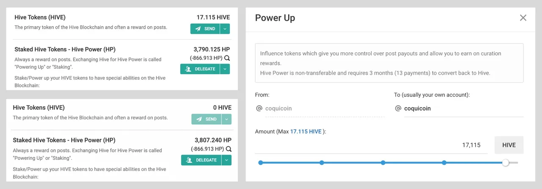Set slider to the middle (50%) marker
Viewport: 542px width, 189px height.
pos(383,162)
